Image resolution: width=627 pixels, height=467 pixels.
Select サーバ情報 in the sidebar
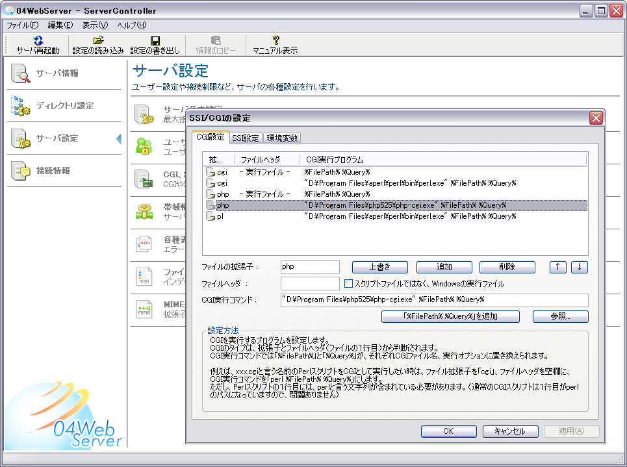[x=64, y=73]
